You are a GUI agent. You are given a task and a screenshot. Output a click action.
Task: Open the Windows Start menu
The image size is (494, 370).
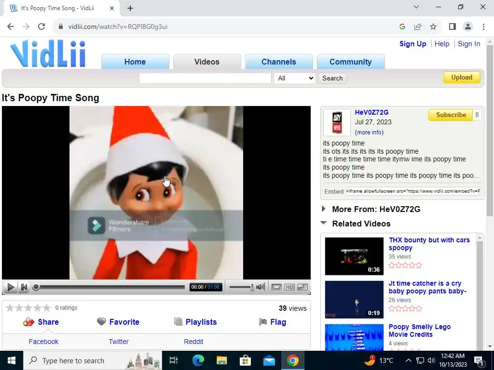click(12, 360)
